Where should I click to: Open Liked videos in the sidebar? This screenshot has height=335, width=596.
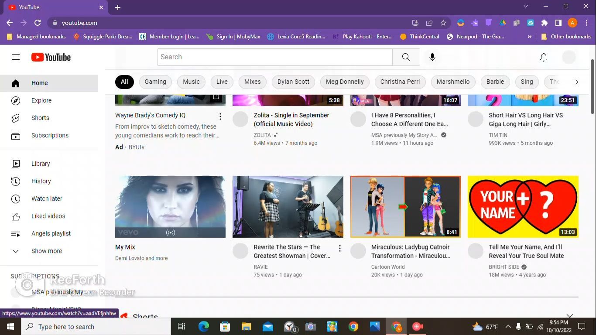tap(49, 216)
